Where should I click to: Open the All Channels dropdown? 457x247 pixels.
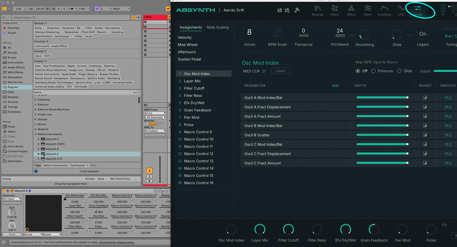[155, 117]
